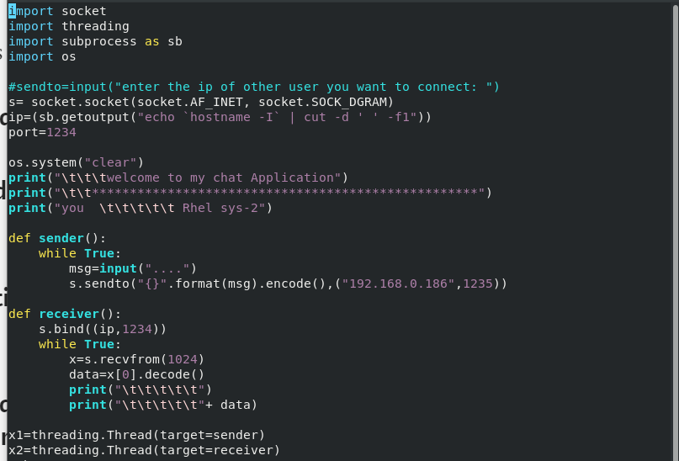Click the os.system("clear") line
679x461 pixels.
point(76,162)
